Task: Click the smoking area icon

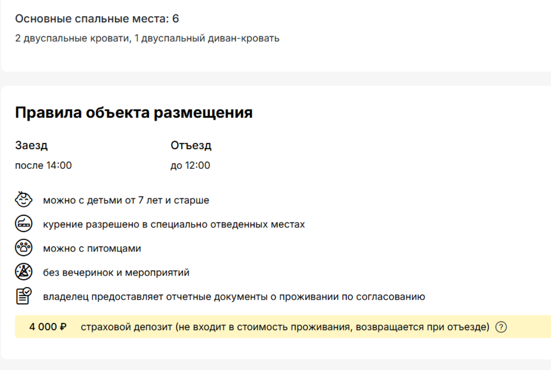Action: click(24, 223)
